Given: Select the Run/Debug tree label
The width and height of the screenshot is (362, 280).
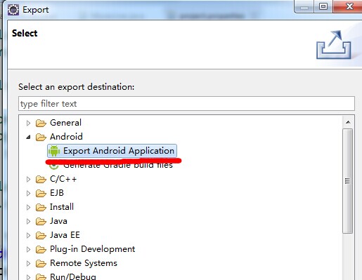Looking at the screenshot, I should point(73,276).
